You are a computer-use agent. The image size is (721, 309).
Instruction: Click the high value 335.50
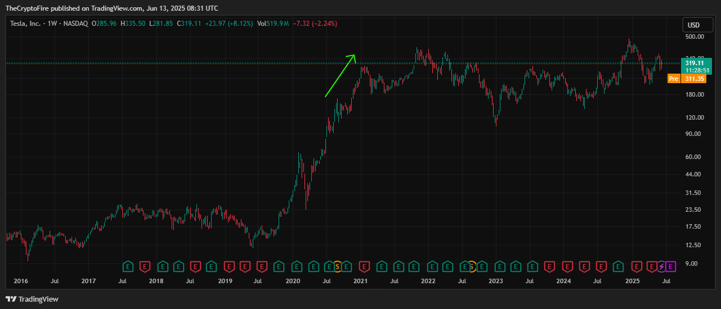(134, 24)
